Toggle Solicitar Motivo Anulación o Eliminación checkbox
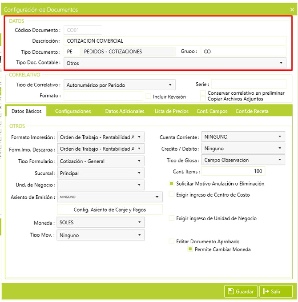This screenshot has width=298, height=302. (172, 183)
